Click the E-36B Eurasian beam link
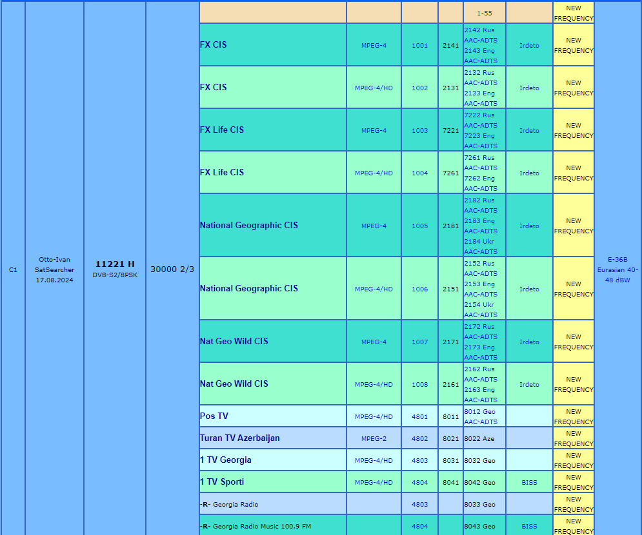This screenshot has width=642, height=535. (617, 269)
